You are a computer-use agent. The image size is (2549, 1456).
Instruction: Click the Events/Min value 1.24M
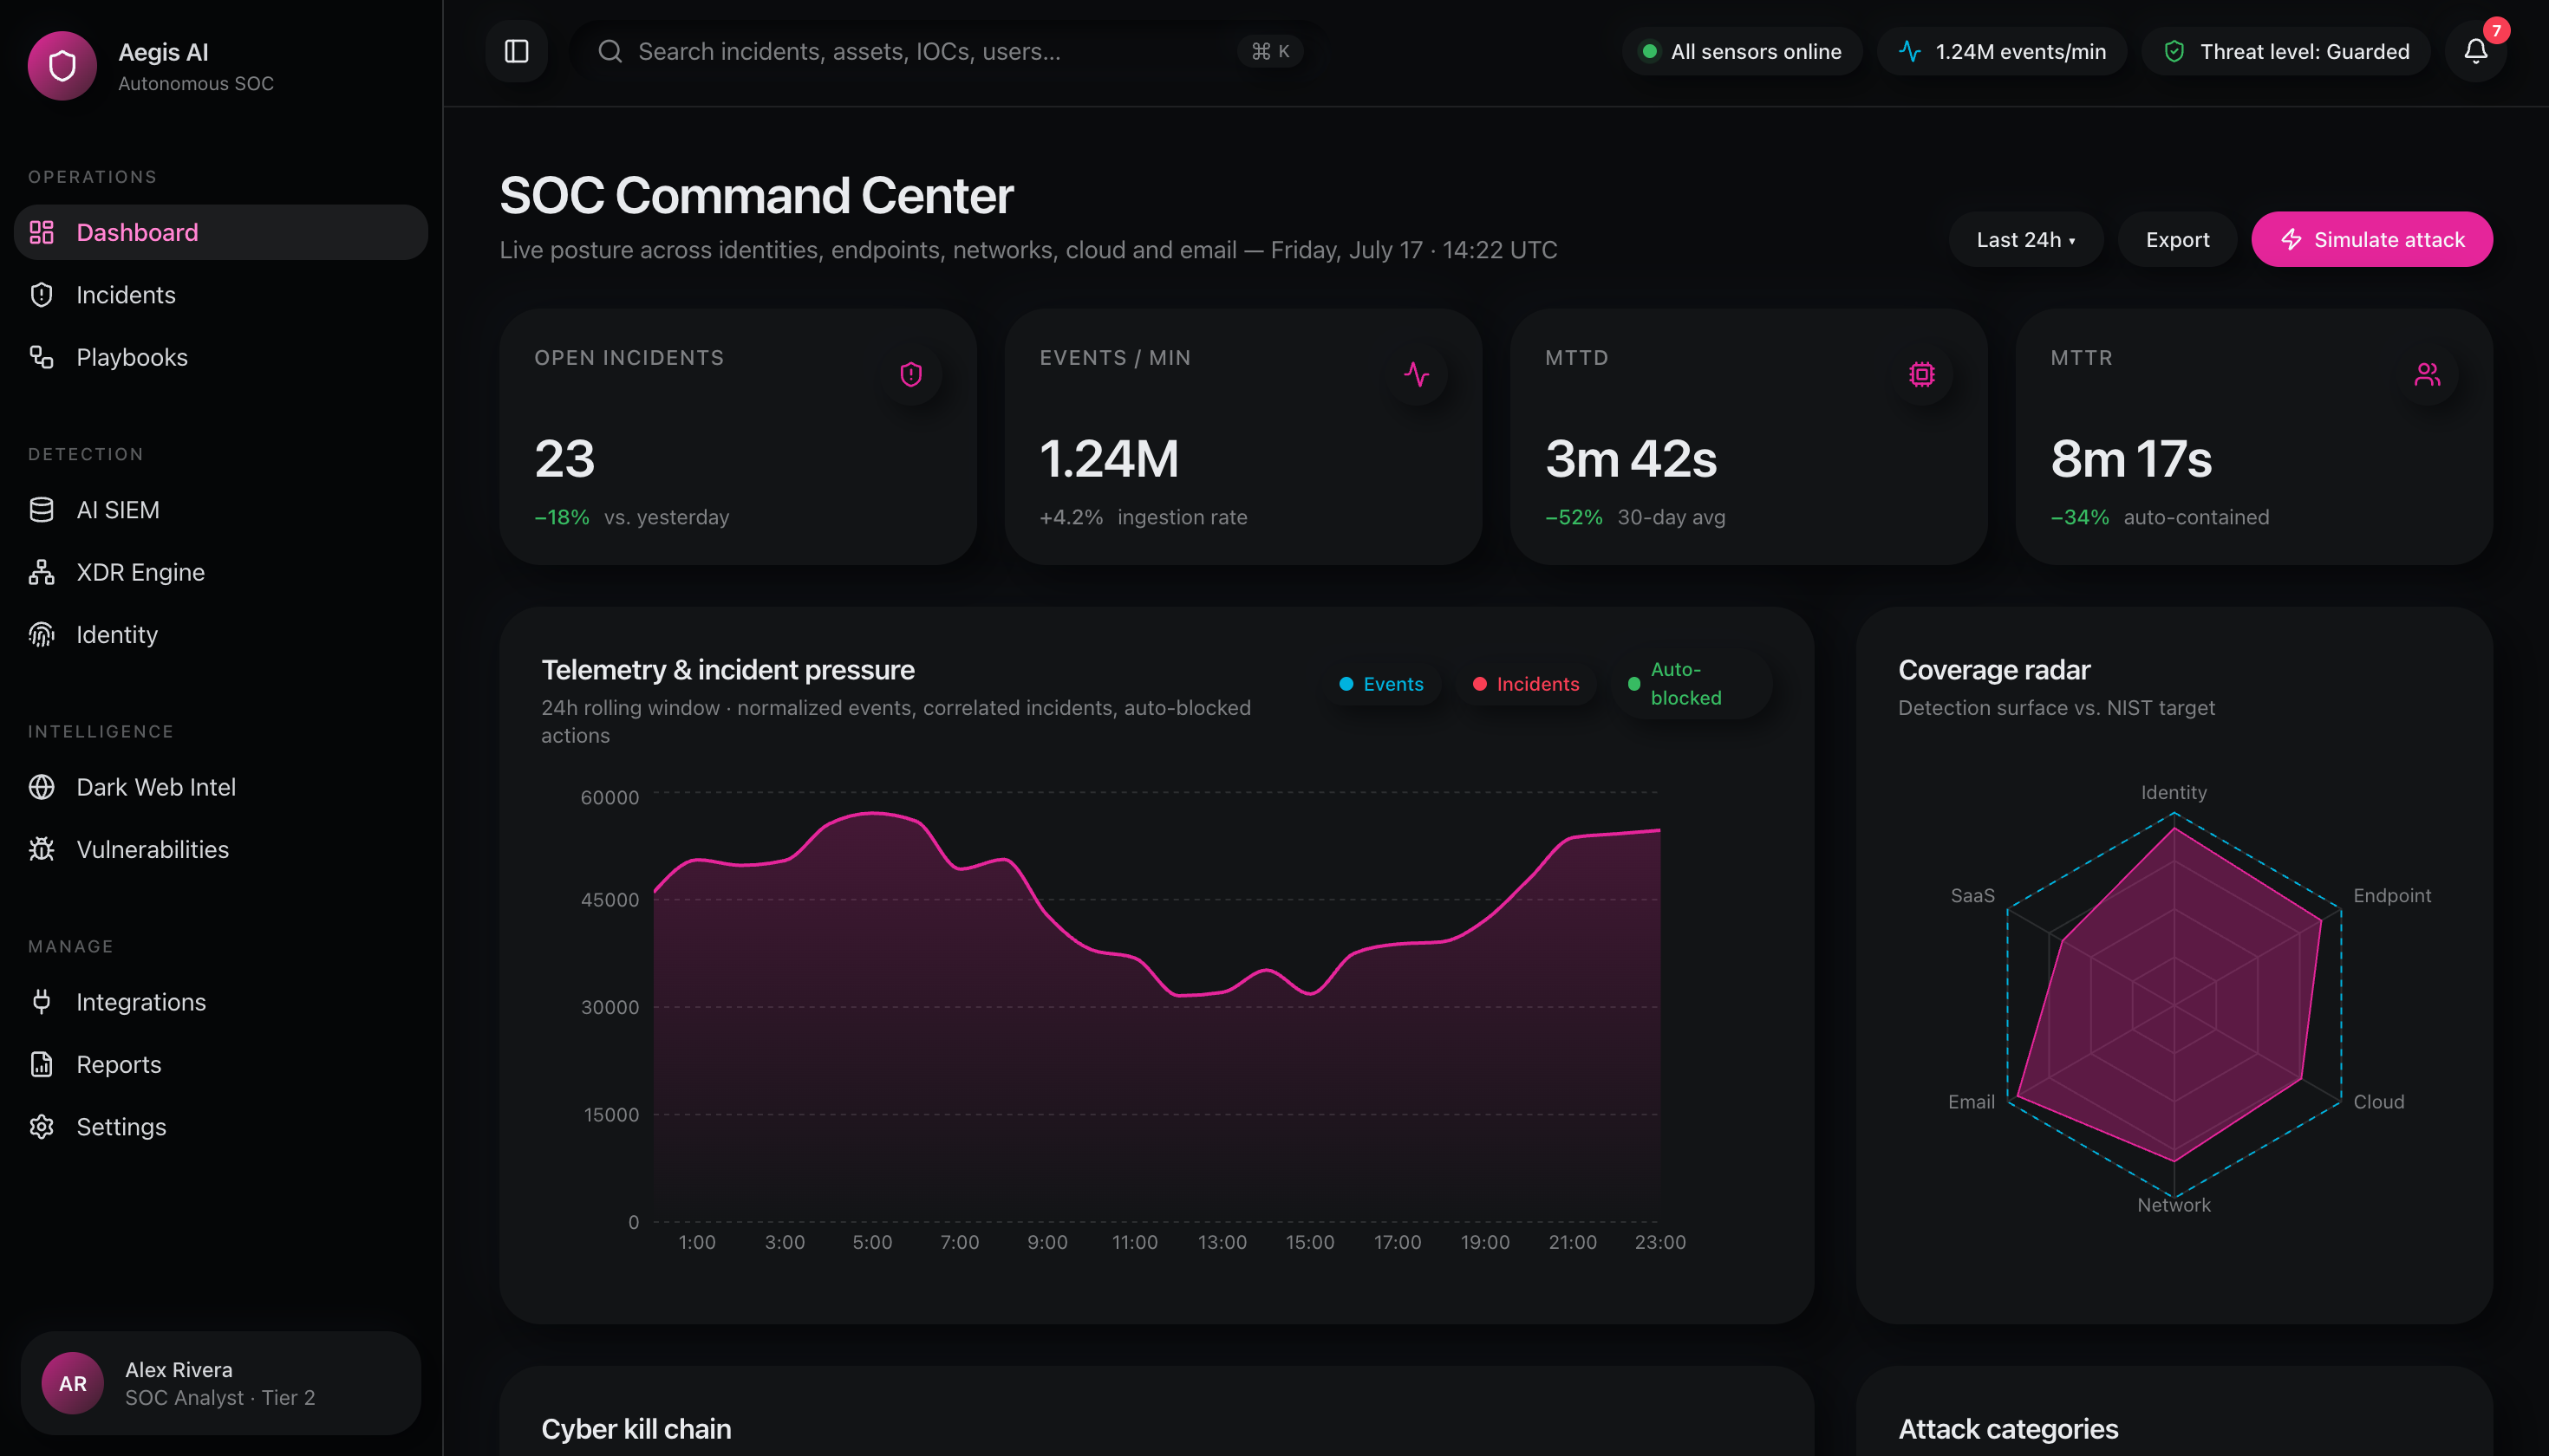pos(1108,459)
